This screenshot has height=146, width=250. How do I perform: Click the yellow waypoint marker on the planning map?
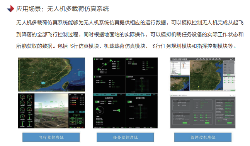199,87
